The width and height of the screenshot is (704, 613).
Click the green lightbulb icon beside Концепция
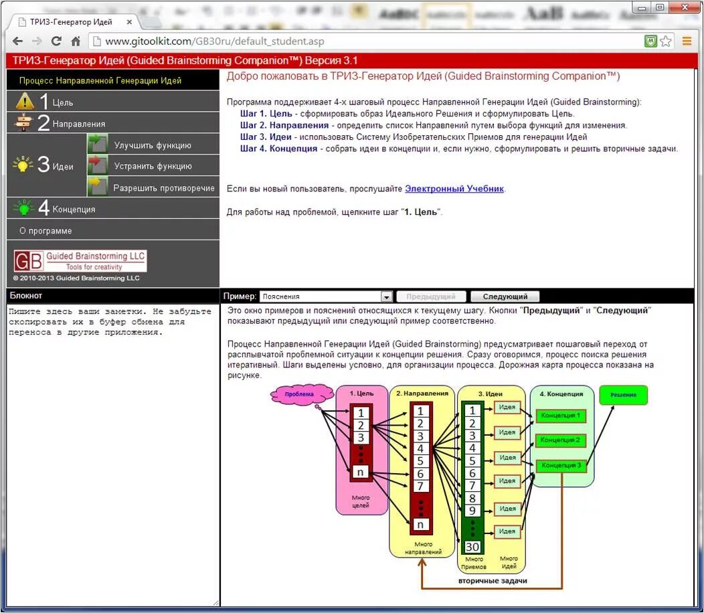coord(23,207)
